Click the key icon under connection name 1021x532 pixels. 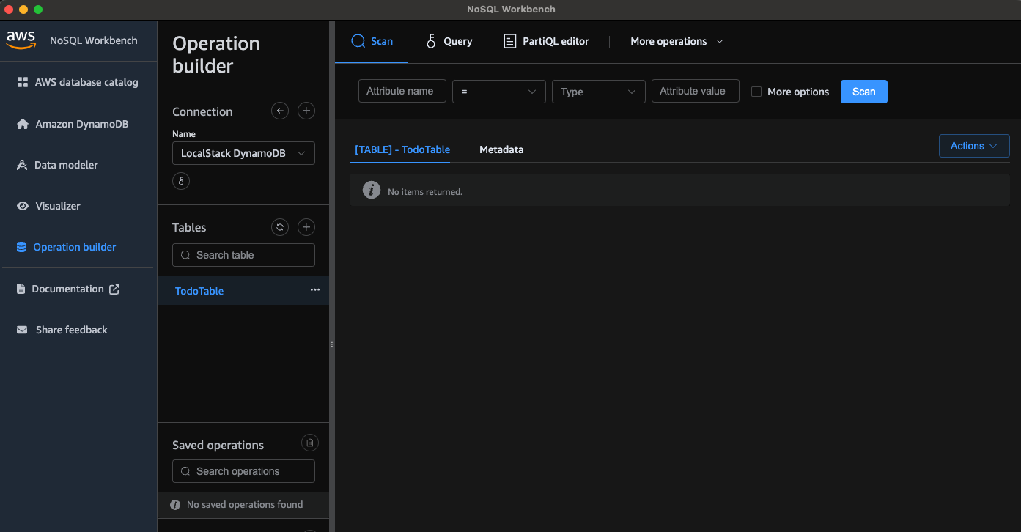pyautogui.click(x=181, y=180)
